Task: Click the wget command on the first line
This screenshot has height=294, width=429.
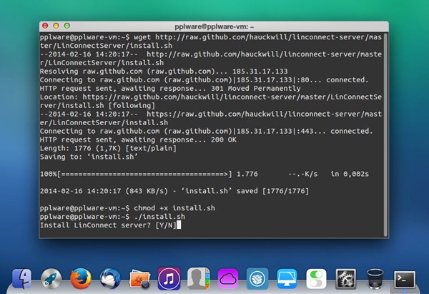Action: (x=211, y=41)
